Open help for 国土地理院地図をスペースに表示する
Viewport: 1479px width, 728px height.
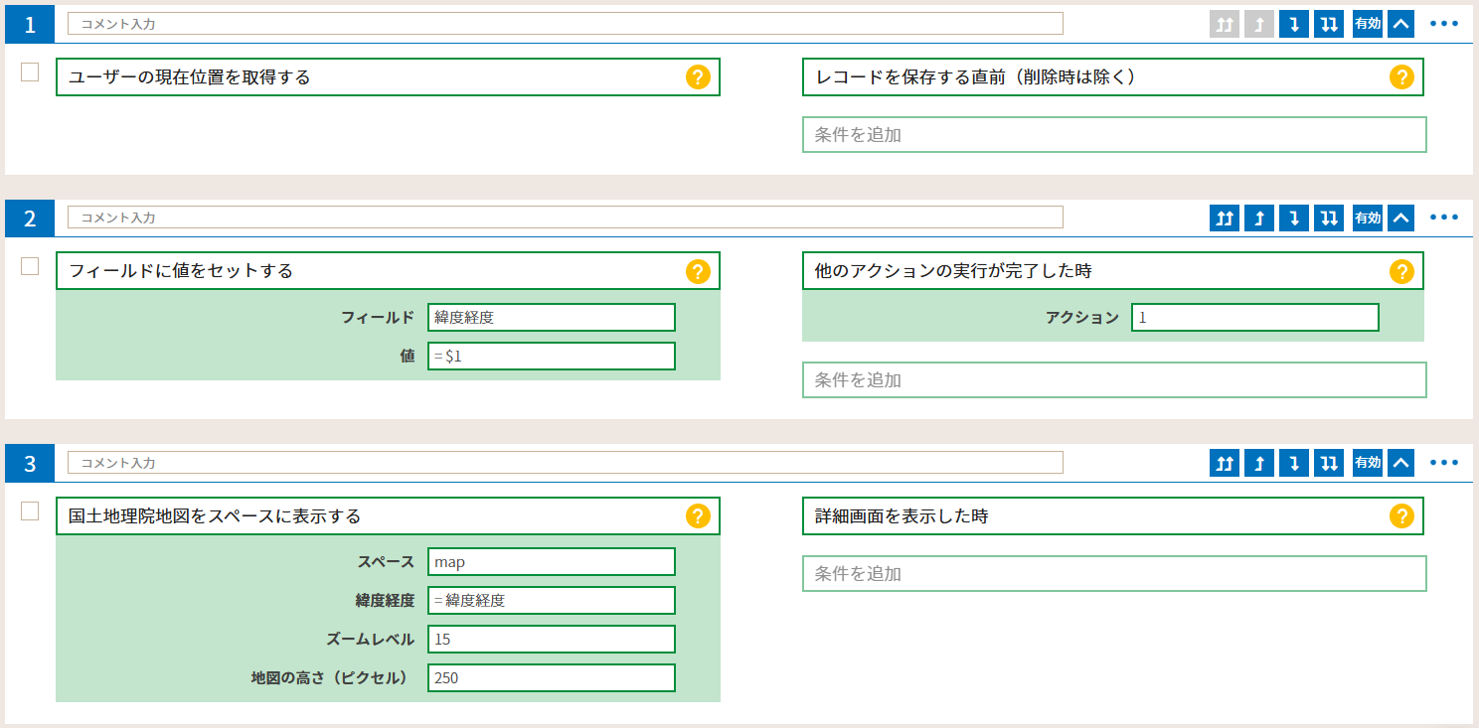click(698, 516)
